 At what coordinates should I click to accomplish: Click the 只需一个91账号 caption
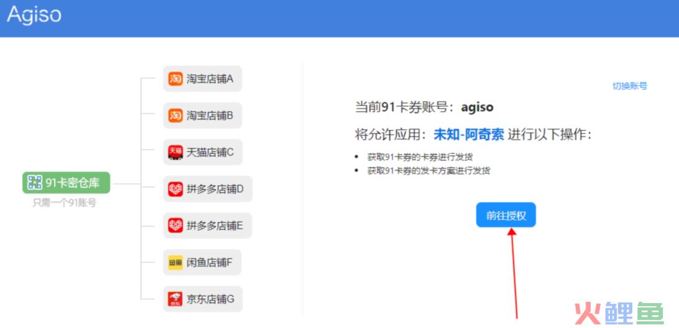pos(64,202)
